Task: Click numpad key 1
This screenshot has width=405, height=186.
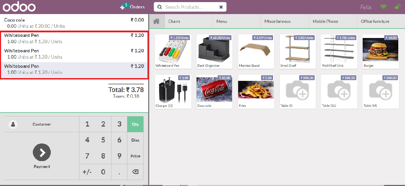Action: coord(87,124)
